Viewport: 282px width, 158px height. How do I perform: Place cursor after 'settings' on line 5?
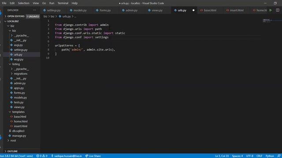109,37
